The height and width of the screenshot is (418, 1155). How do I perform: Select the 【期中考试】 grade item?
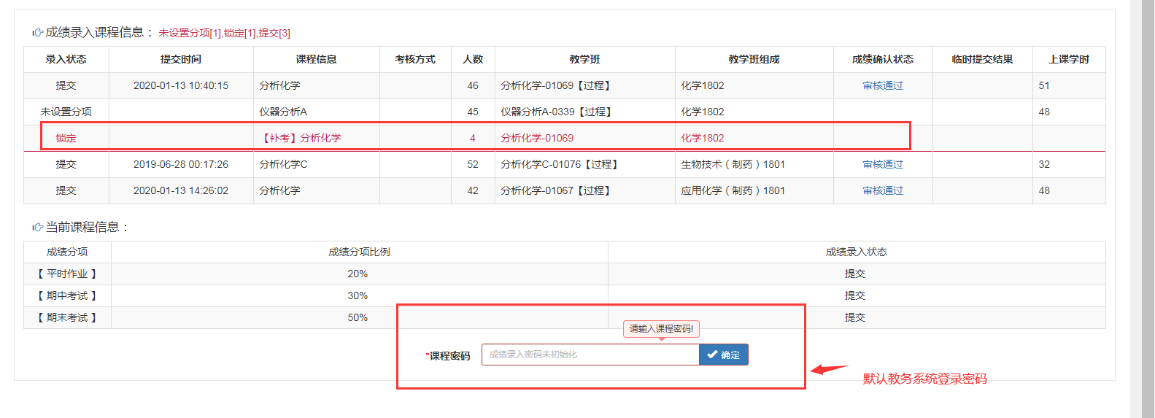point(67,296)
